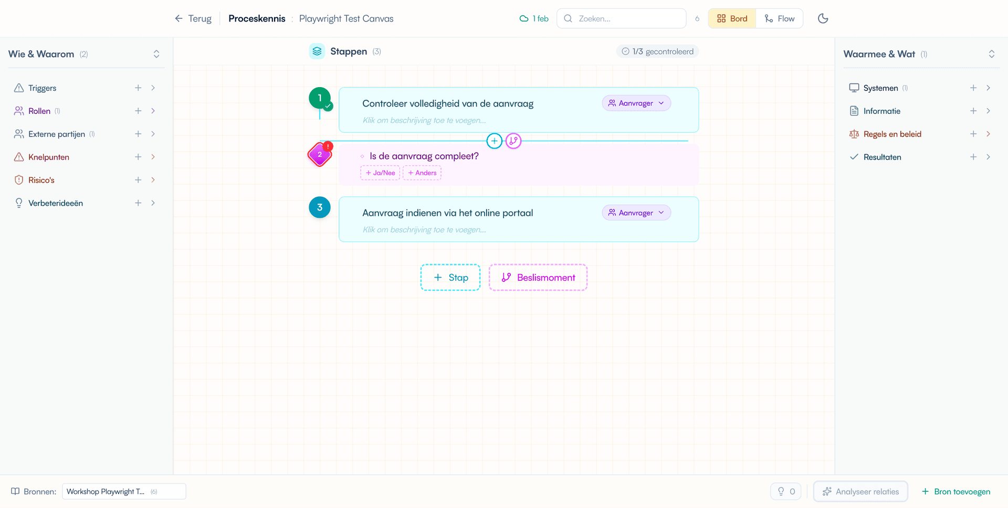Click the pink branch circle between steps
Screen dimensions: 1008x508
[x=513, y=141]
